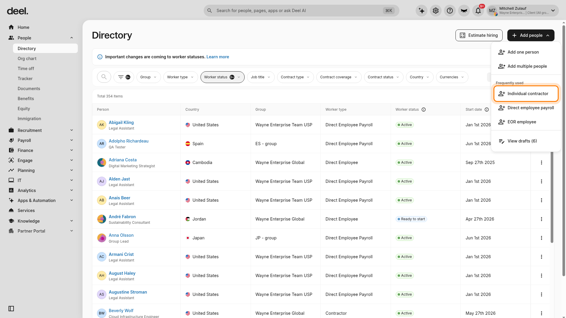566x318 pixels.
Task: Click the info icon in the status banner
Action: click(x=100, y=57)
